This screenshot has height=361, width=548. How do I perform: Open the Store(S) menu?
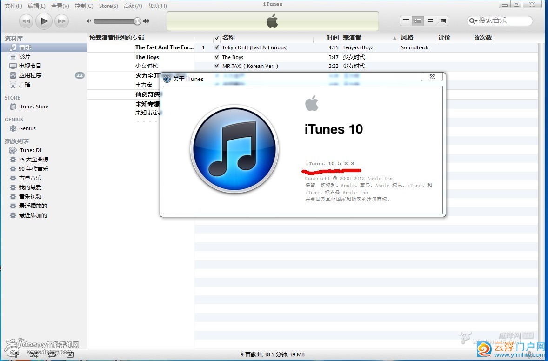tap(108, 6)
